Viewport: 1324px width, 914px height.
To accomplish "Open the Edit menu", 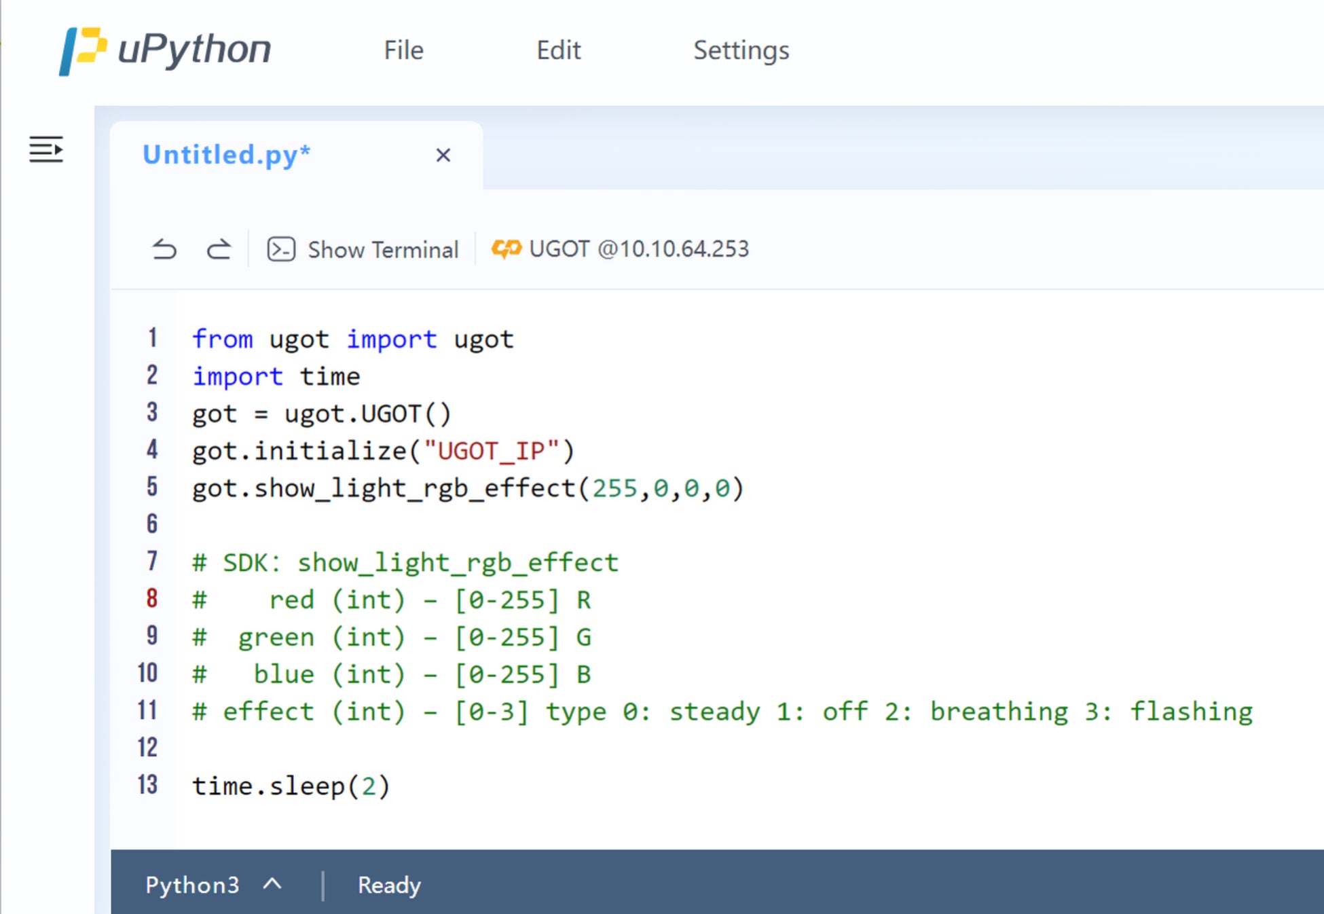I will [558, 50].
